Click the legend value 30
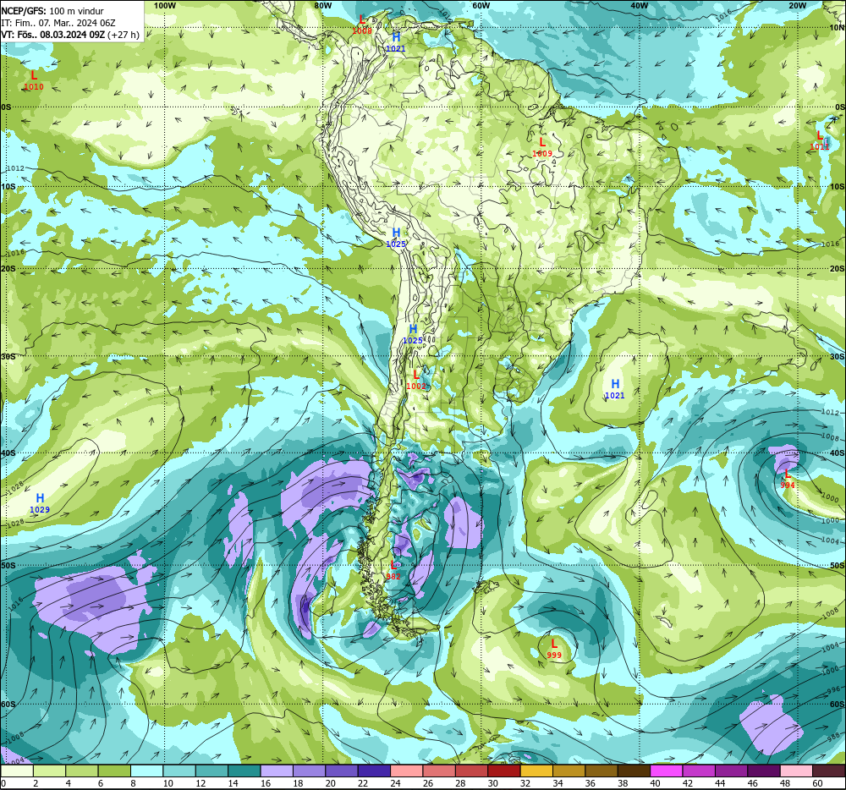 coord(493,783)
